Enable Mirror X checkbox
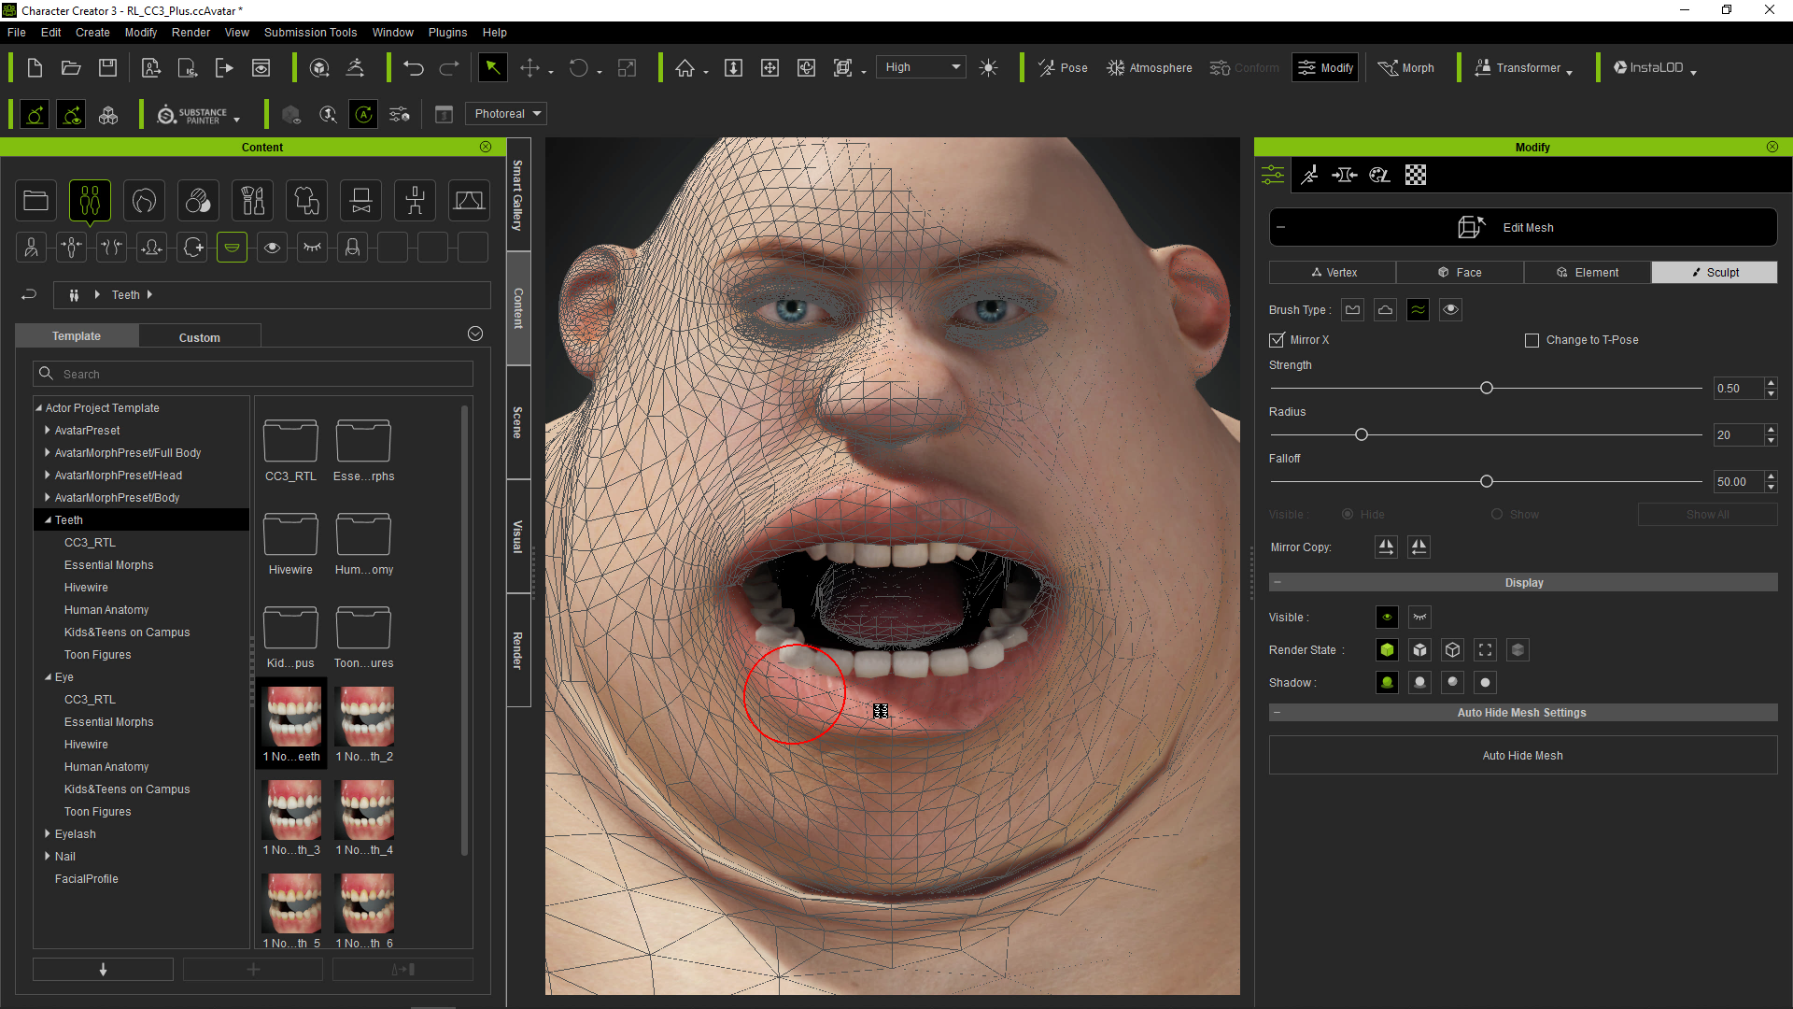Viewport: 1793px width, 1009px height. click(x=1277, y=339)
